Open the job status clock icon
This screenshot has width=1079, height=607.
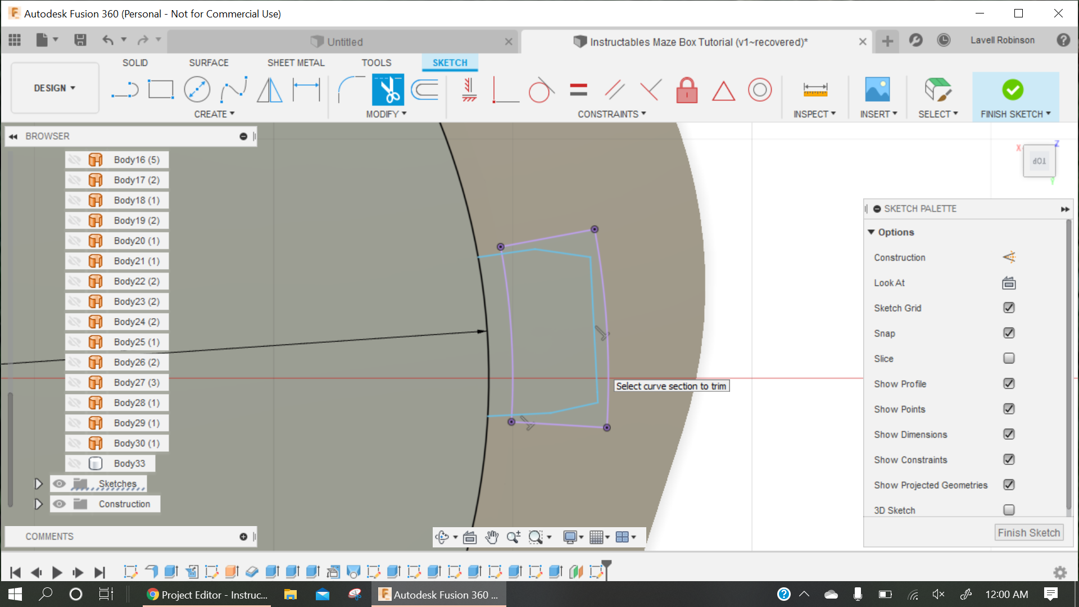pos(944,40)
